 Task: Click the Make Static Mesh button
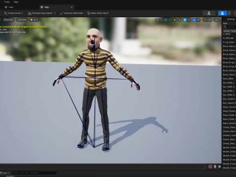click(98, 13)
